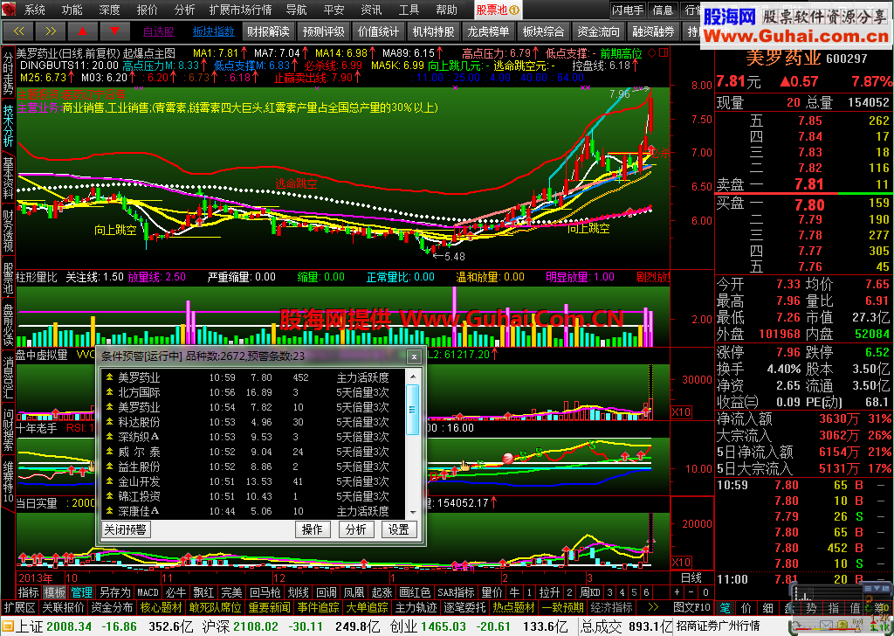Viewport: 894px width, 636px height.
Task: Select the 笔 tab in the quote panel
Action: [725, 608]
